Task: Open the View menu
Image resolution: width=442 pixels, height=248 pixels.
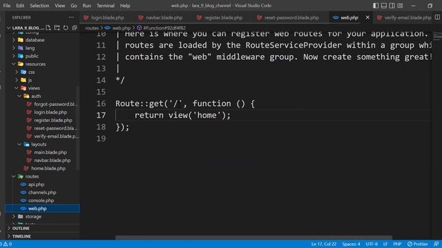Action: click(x=60, y=6)
